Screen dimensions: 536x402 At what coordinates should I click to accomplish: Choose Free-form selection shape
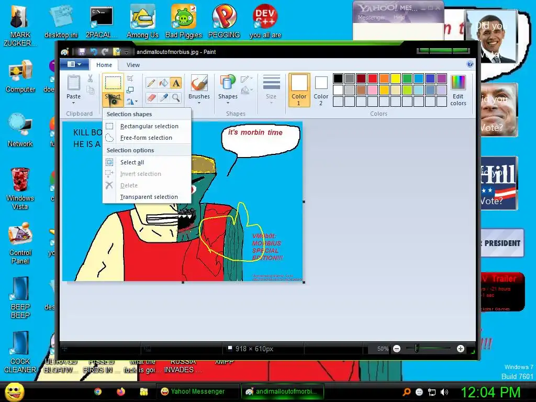click(x=147, y=138)
